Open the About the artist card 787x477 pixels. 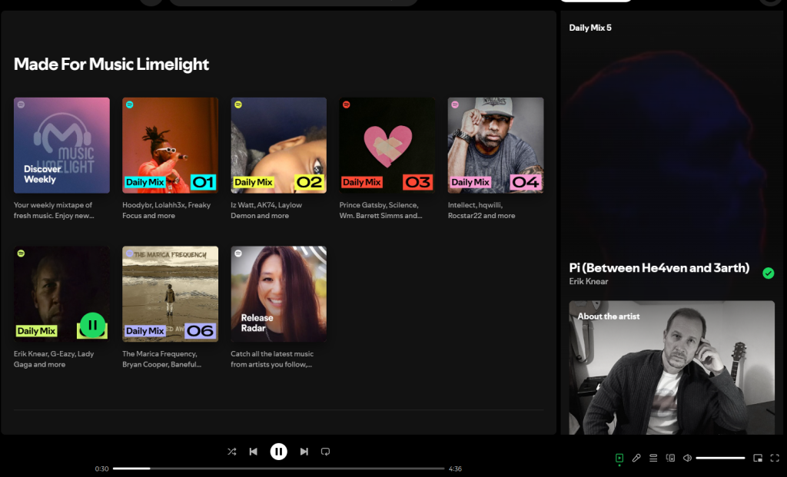tap(672, 368)
